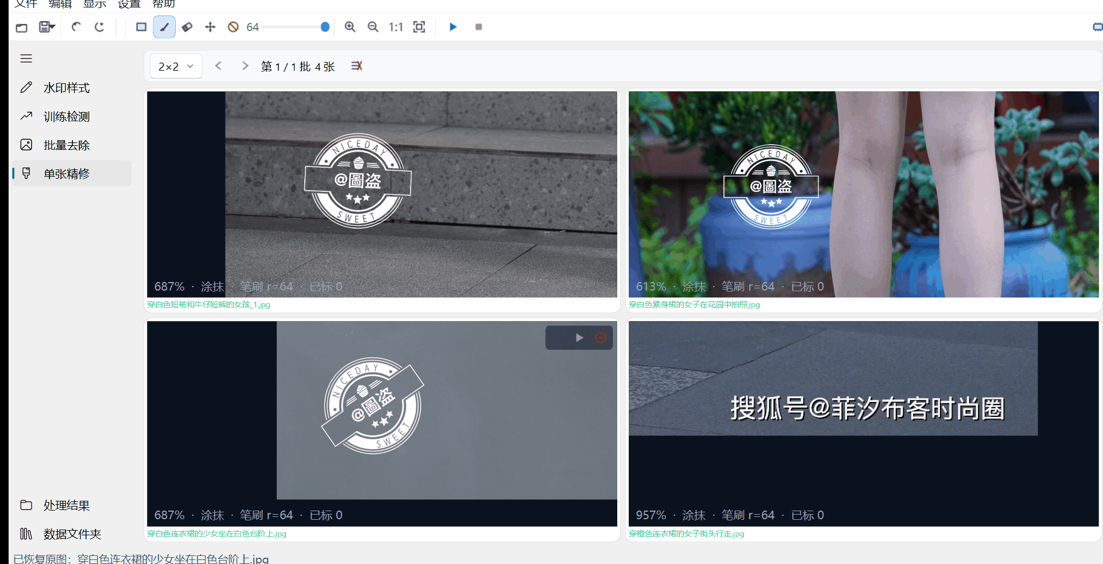Open the 批量去除 sidebar page
This screenshot has width=1103, height=564.
72,145
